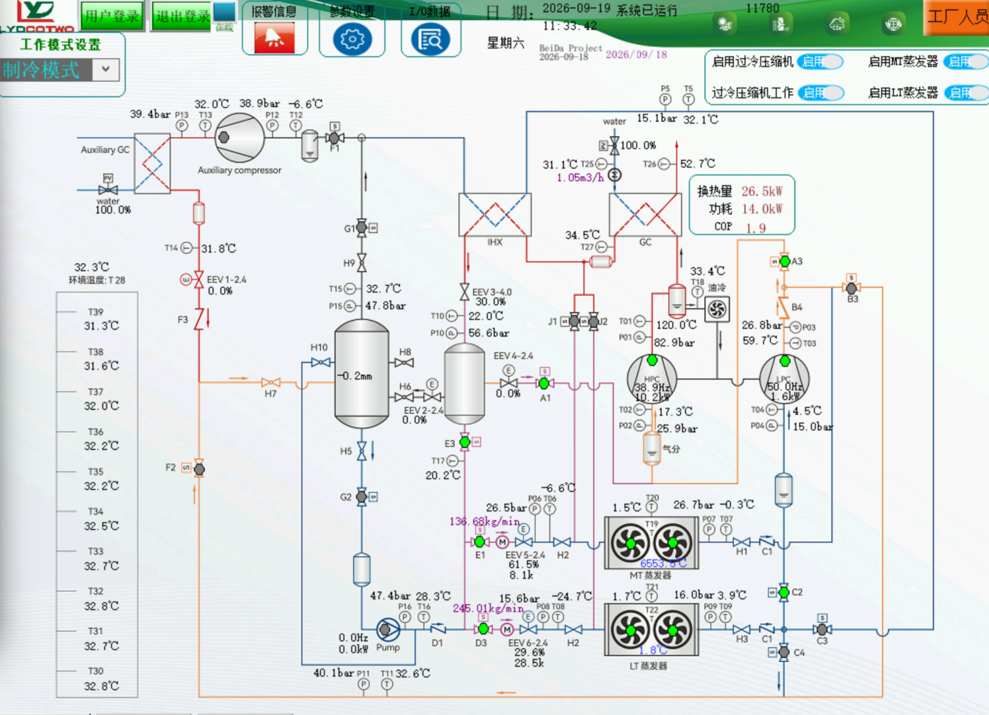The height and width of the screenshot is (715, 989).
Task: Click valve A3 near the orange line
Action: [785, 262]
